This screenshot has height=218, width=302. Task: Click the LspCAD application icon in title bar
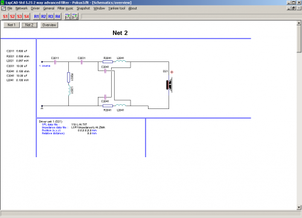2,2
